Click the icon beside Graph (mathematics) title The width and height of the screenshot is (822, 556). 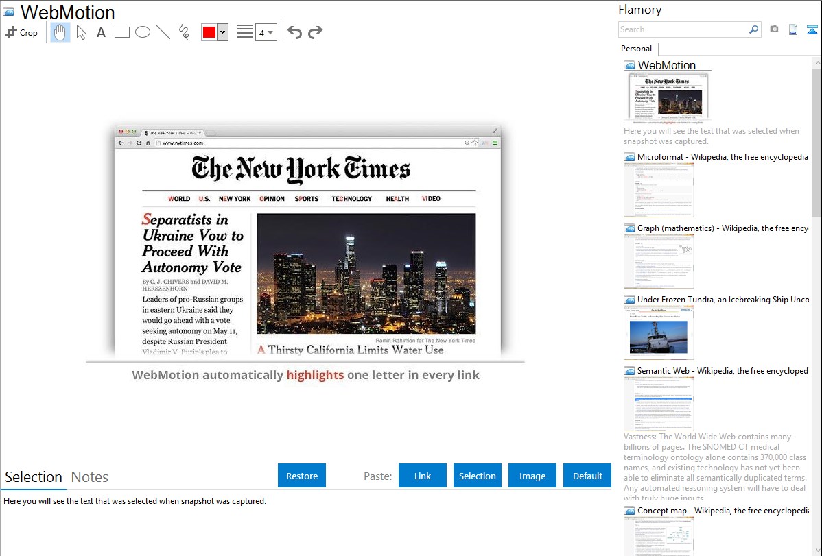[629, 228]
